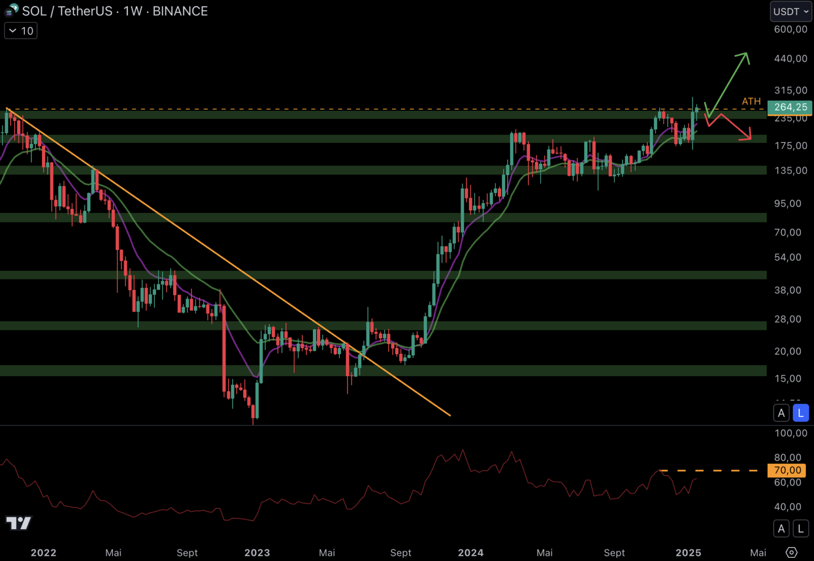The height and width of the screenshot is (561, 814).
Task: Click the 2023 label on time axis
Action: (257, 553)
